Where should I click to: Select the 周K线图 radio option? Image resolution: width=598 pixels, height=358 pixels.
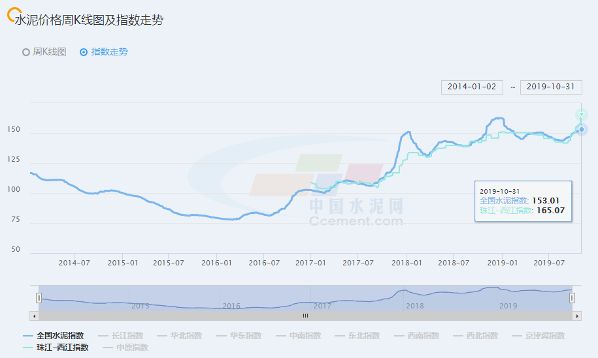point(44,52)
